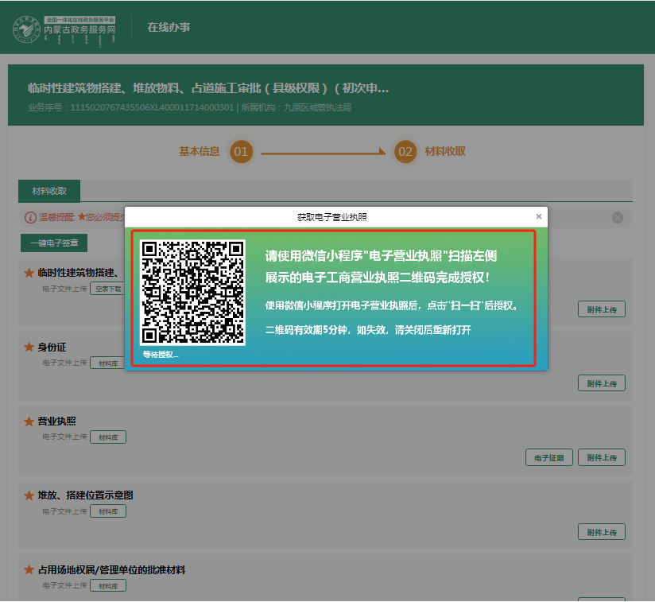The width and height of the screenshot is (655, 602).
Task: Click 附件上传 in the 身份证 row
Action: [x=602, y=383]
